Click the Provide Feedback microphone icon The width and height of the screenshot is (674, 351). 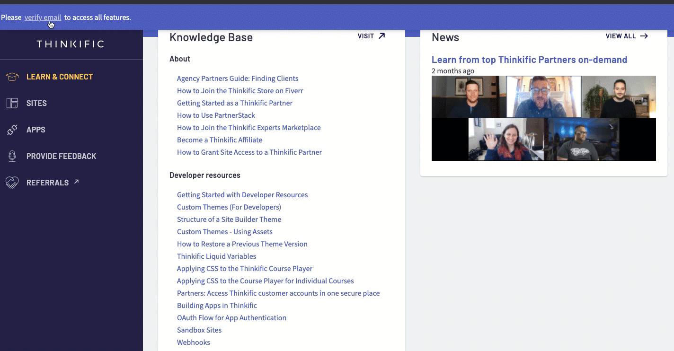coord(12,156)
